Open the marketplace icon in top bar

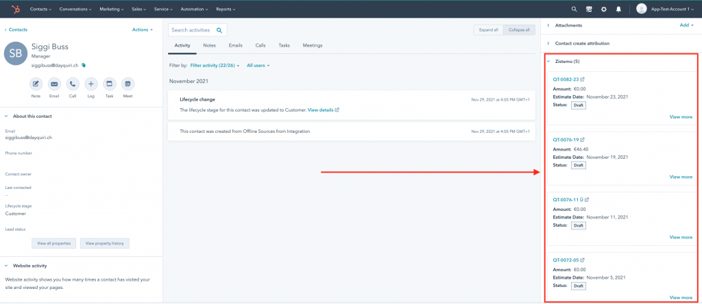point(589,9)
